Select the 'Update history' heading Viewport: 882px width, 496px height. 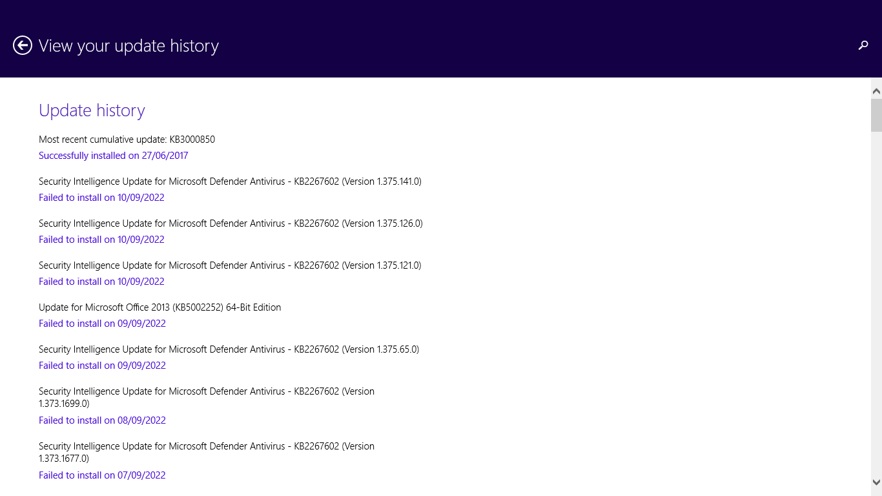coord(92,110)
